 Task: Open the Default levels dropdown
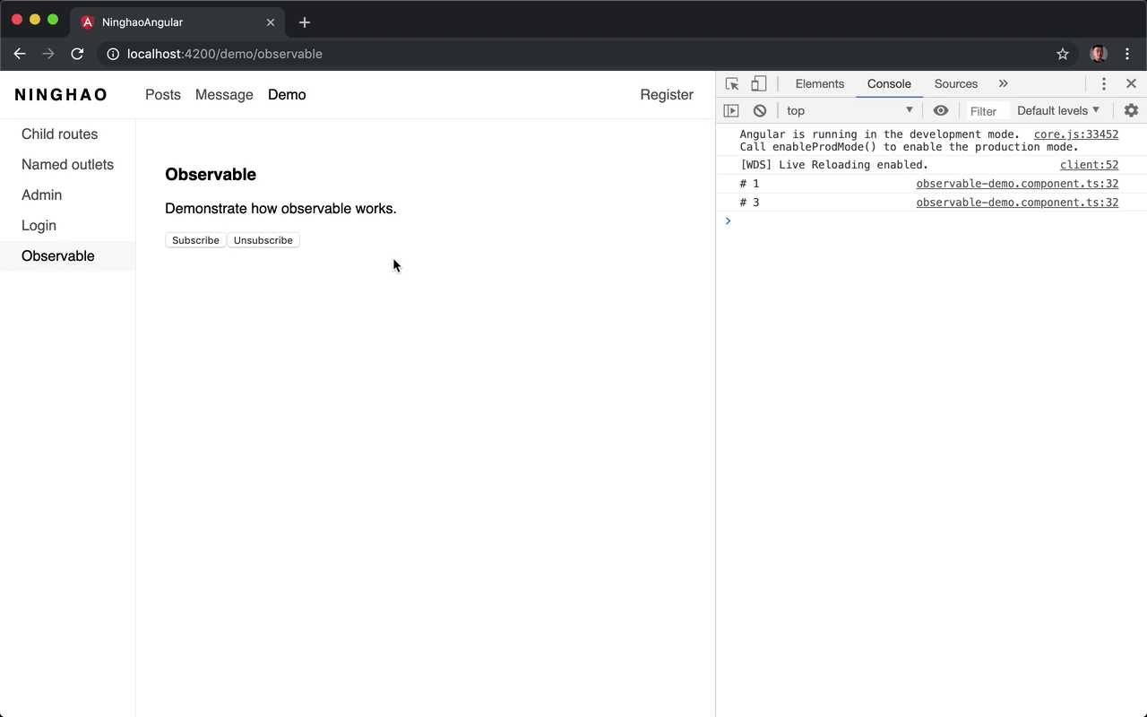[1056, 110]
